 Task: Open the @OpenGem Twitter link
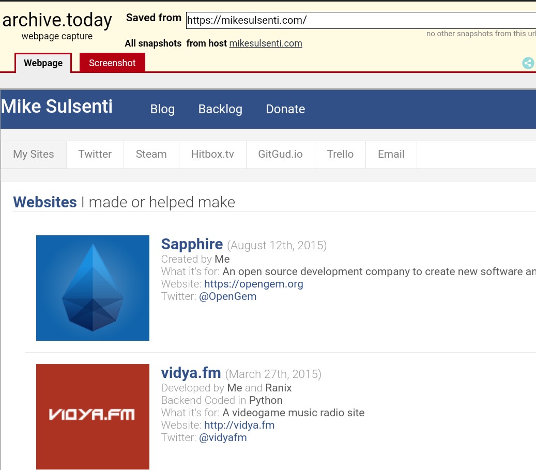(x=227, y=296)
